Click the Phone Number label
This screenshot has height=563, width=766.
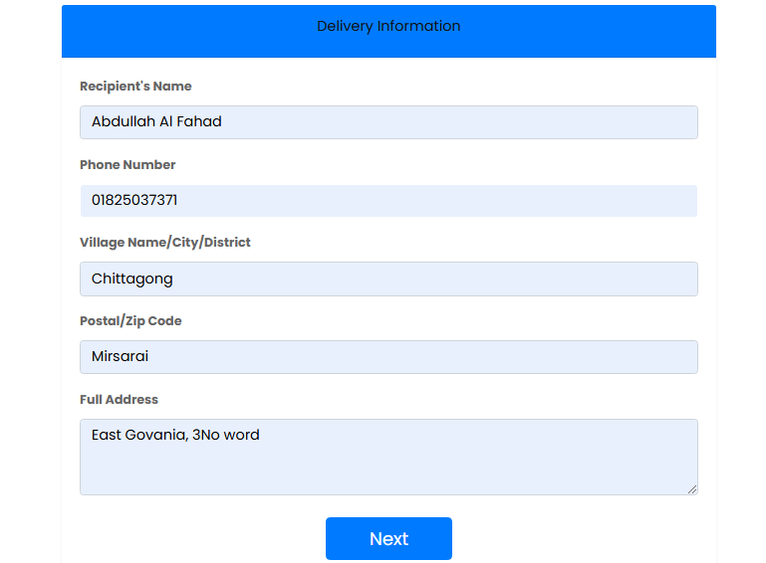pos(128,164)
